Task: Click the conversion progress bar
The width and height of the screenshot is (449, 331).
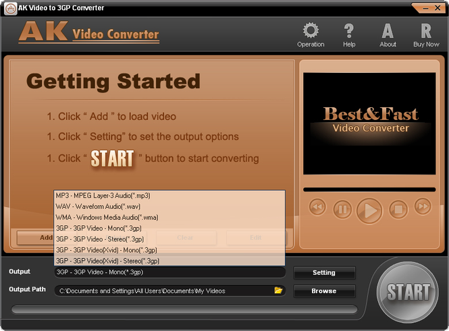Action: [x=184, y=309]
